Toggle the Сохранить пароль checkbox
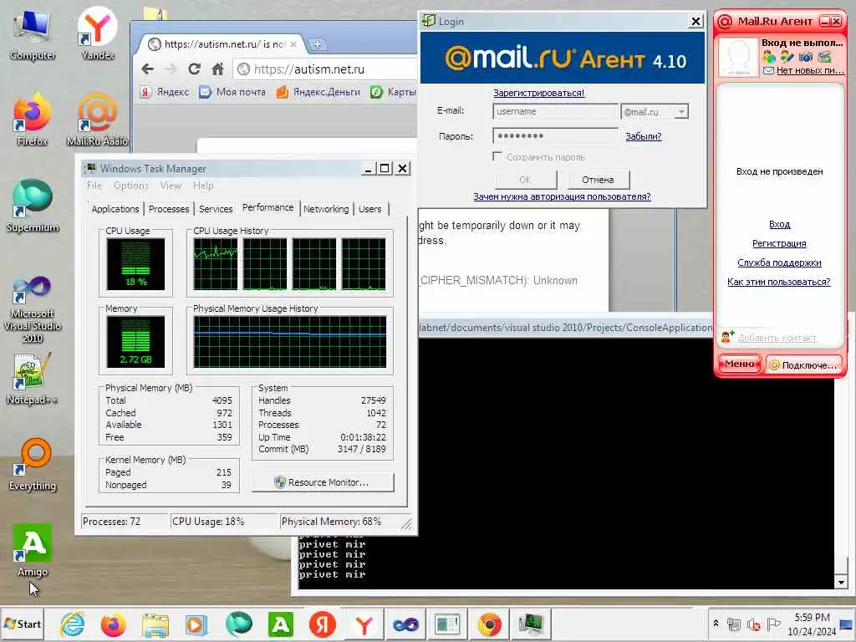The height and width of the screenshot is (642, 856). pos(497,156)
